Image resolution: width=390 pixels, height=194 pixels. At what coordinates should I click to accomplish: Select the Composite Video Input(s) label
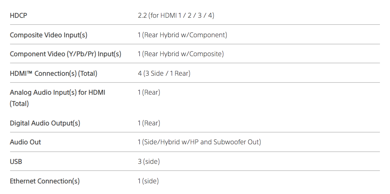tap(49, 35)
